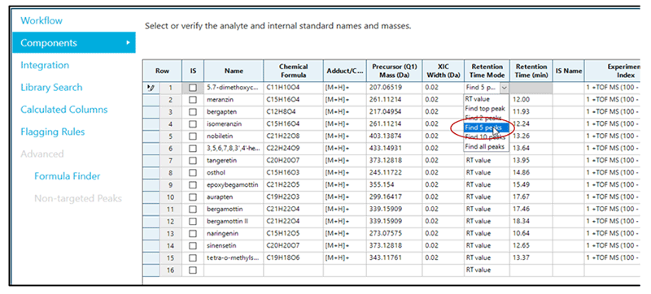Open Library Search settings

pyautogui.click(x=51, y=88)
